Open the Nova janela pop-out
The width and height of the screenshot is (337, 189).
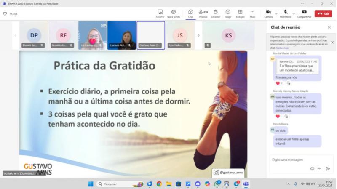[174, 14]
